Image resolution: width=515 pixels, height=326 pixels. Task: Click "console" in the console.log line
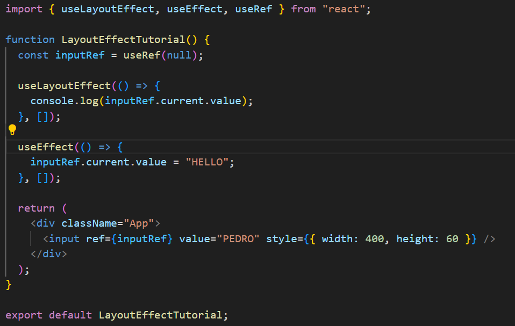point(52,101)
